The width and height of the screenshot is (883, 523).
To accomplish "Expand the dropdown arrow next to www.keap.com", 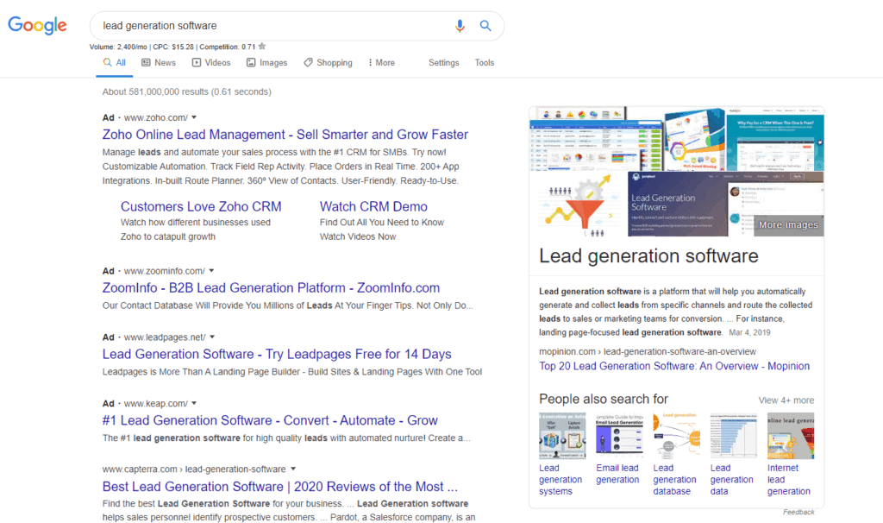I will coord(194,403).
